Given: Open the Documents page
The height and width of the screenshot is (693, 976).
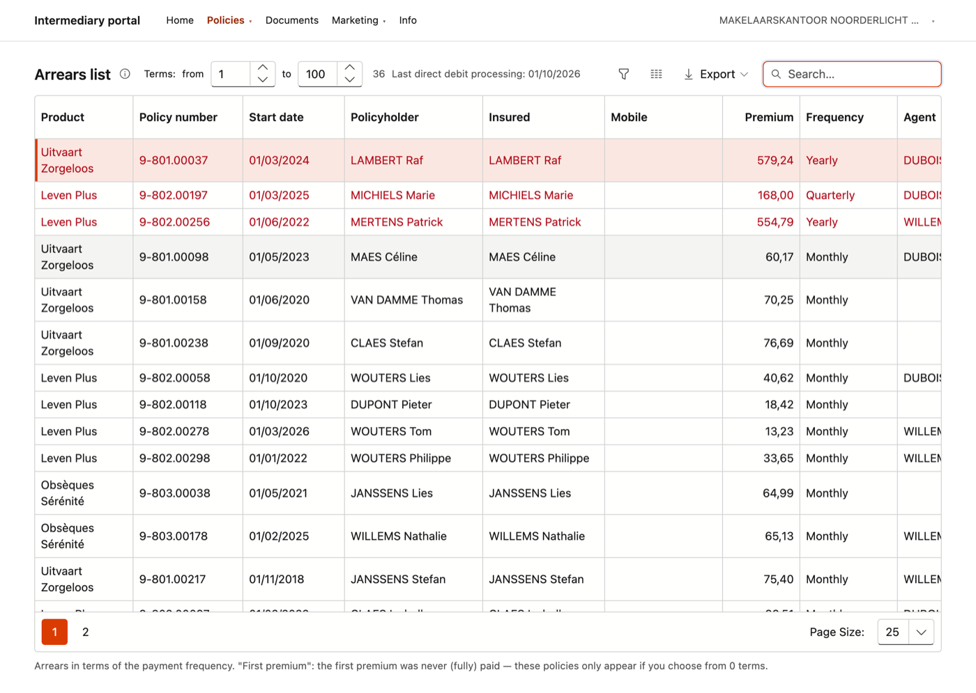Looking at the screenshot, I should pos(292,20).
